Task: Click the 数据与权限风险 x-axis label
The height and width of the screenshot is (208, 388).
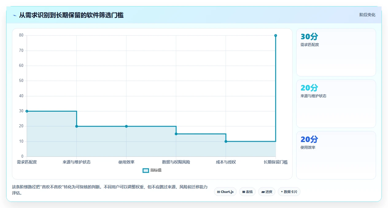Action: (x=176, y=162)
